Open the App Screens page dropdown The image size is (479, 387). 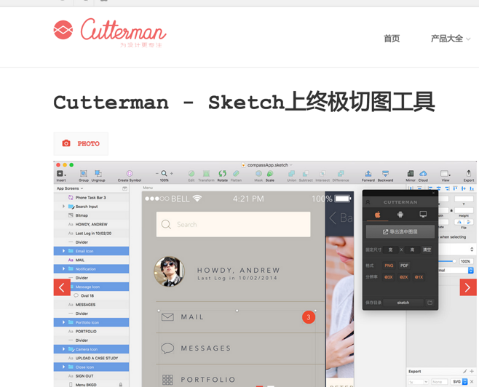pos(70,188)
